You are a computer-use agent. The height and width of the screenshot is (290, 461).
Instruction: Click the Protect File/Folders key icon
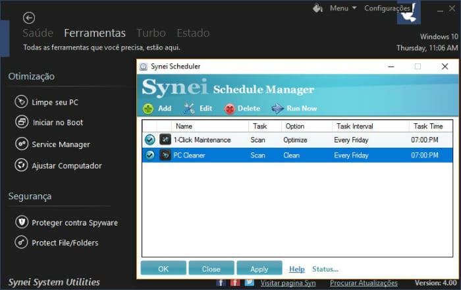coord(21,243)
